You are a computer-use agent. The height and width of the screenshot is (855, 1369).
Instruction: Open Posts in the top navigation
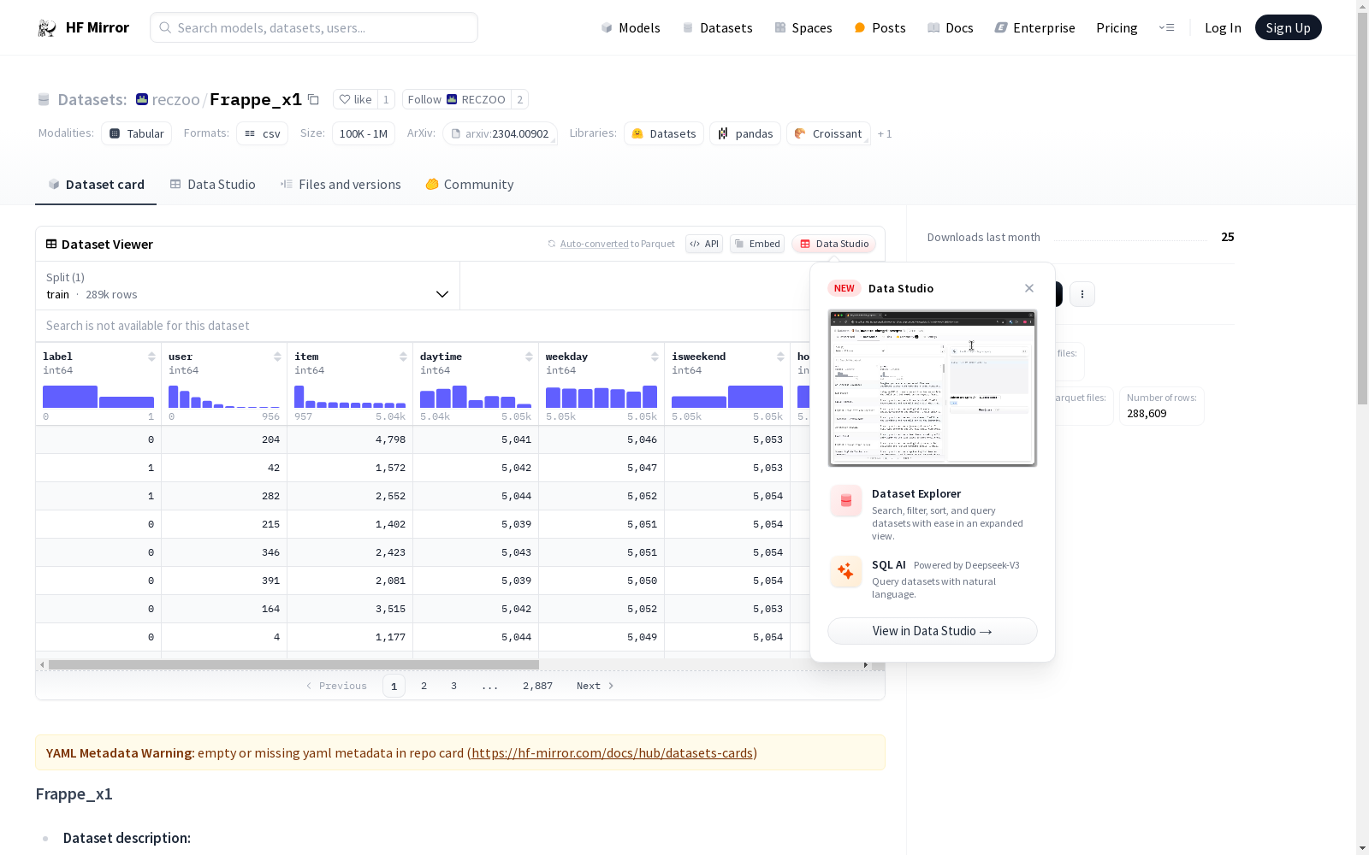(x=880, y=28)
